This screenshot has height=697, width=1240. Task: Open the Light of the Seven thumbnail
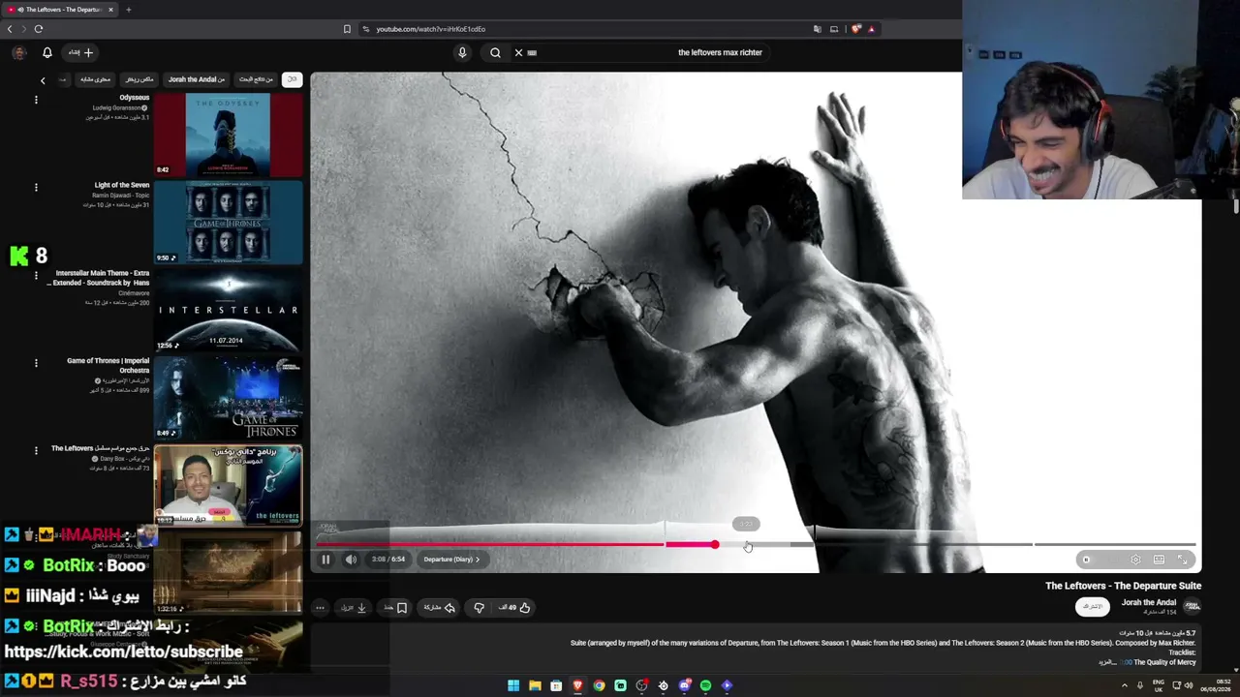pos(229,222)
